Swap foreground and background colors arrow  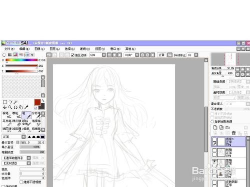pyautogui.click(x=43, y=101)
